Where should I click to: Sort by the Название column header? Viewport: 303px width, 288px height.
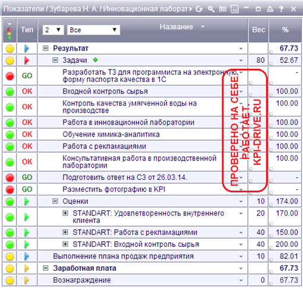point(176,27)
